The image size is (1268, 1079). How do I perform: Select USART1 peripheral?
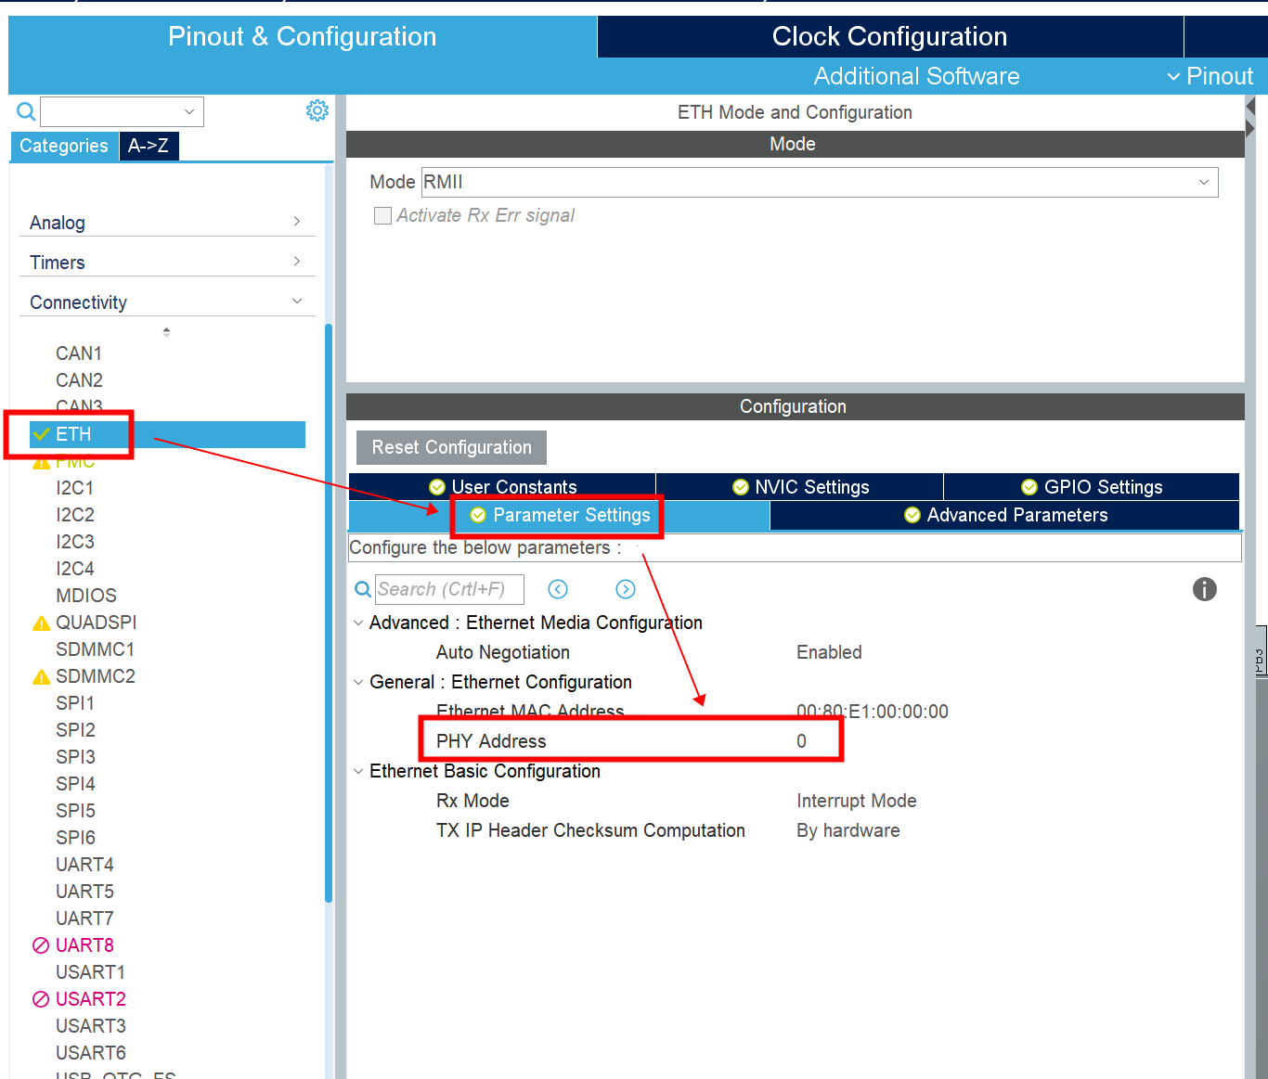[x=90, y=972]
